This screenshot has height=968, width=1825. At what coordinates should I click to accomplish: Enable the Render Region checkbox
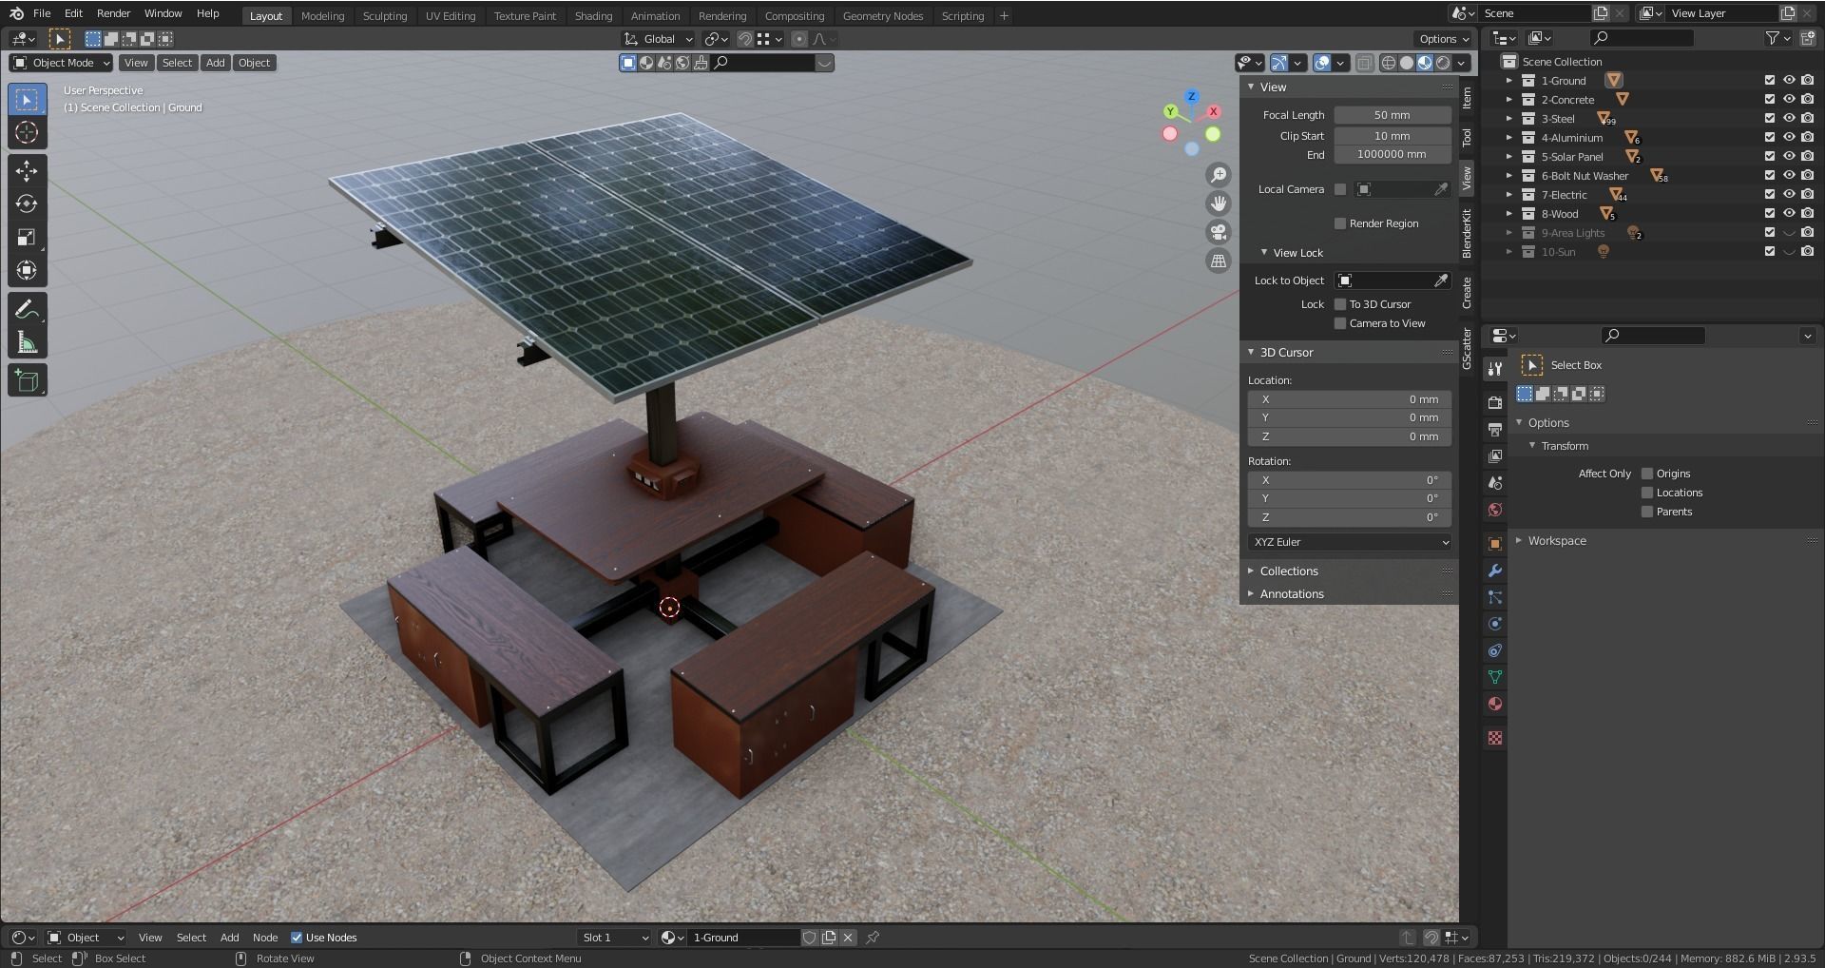click(1340, 223)
